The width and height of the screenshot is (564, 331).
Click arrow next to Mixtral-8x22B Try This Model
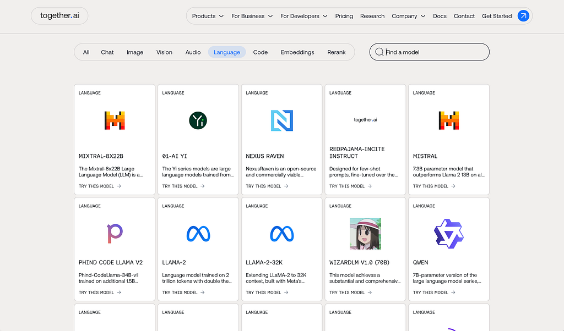[x=119, y=186]
